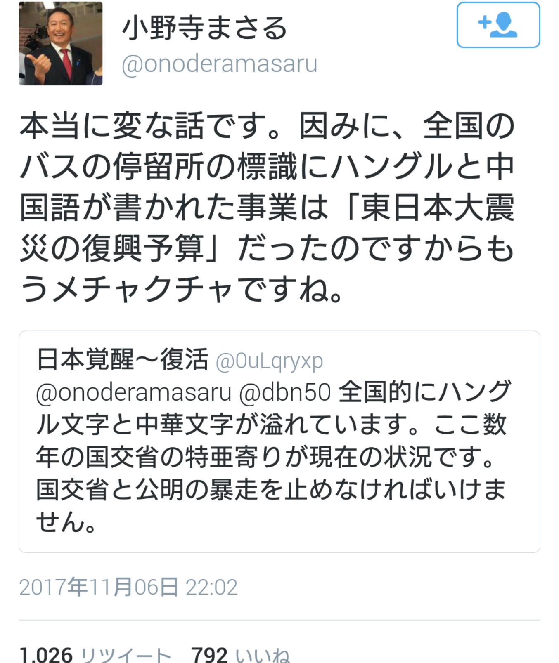Click the plus sign in follow button
This screenshot has width=559, height=663.
click(x=484, y=22)
